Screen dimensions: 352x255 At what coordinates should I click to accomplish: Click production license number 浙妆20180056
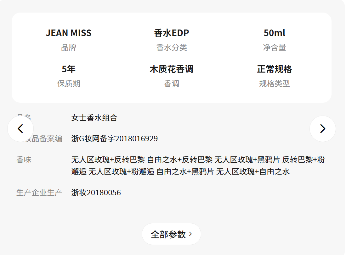tap(96, 193)
